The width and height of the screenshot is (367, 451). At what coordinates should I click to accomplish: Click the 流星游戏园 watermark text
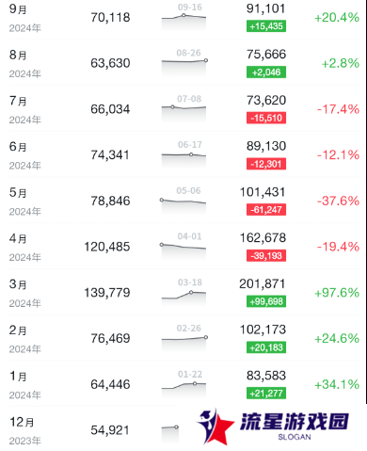[x=295, y=421]
